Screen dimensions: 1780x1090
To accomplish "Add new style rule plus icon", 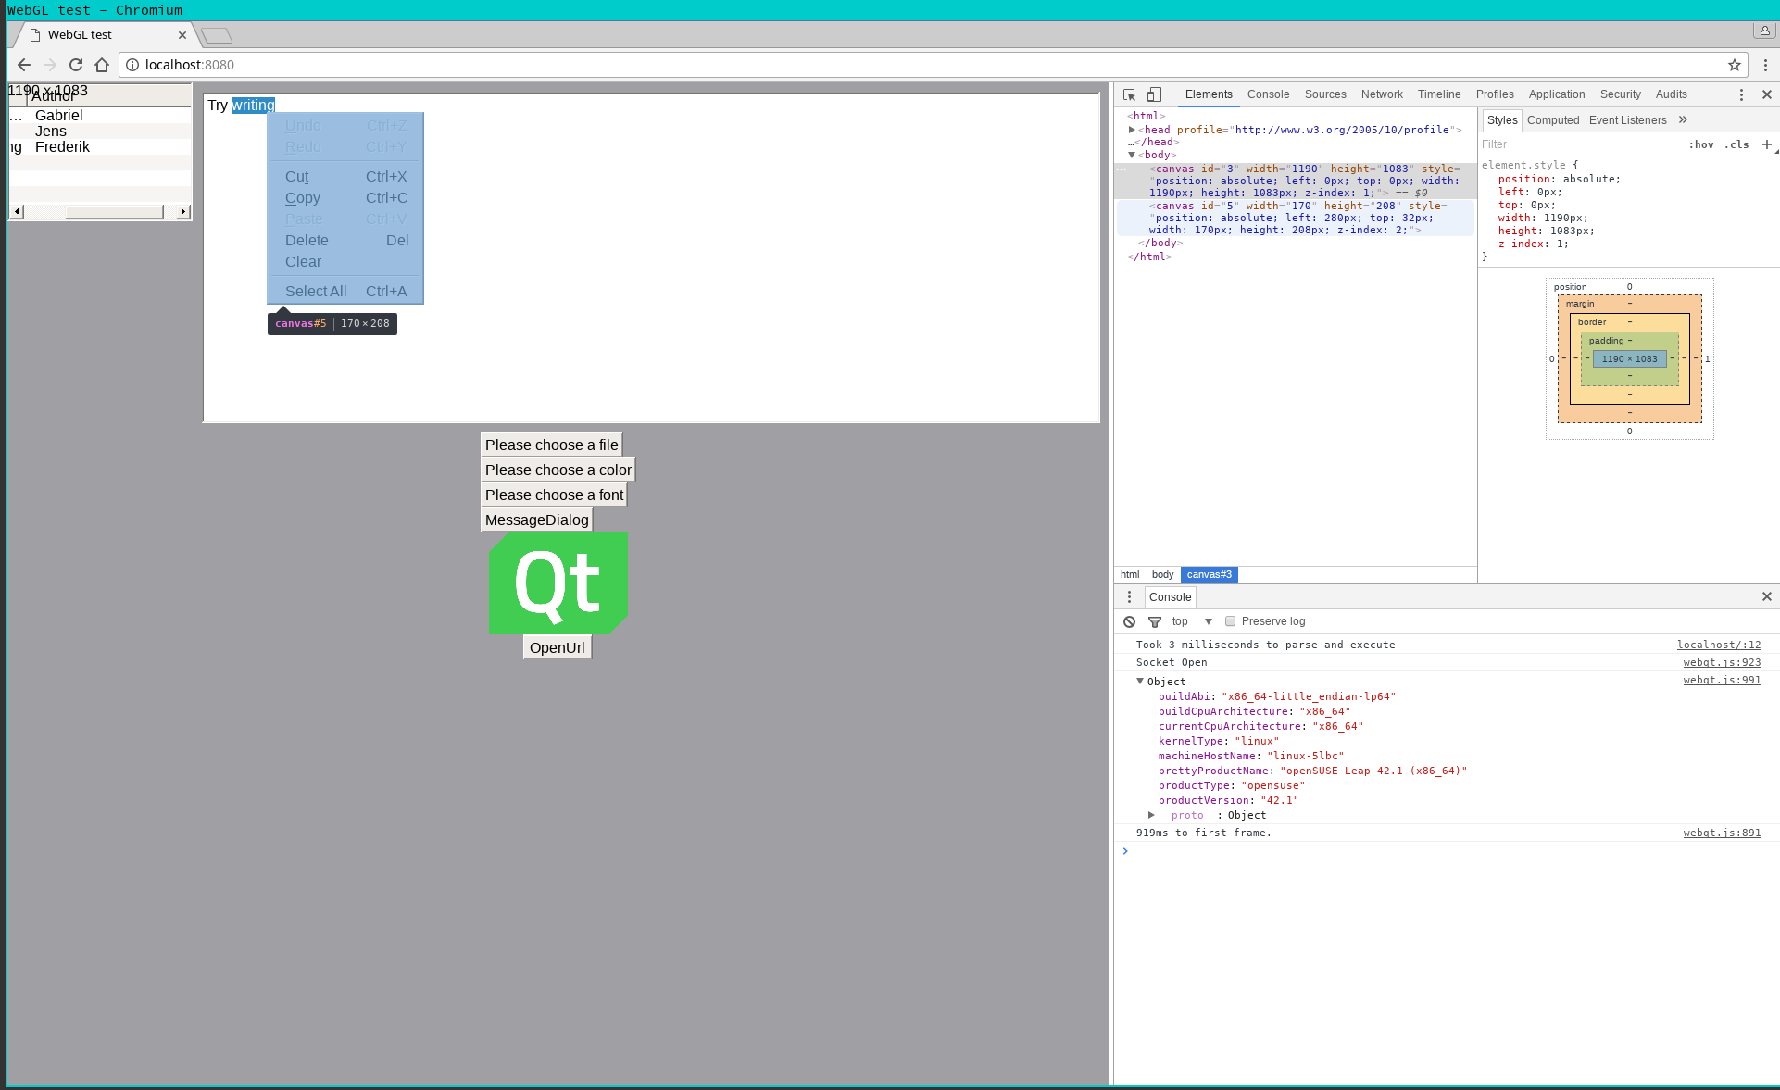I will [1766, 144].
